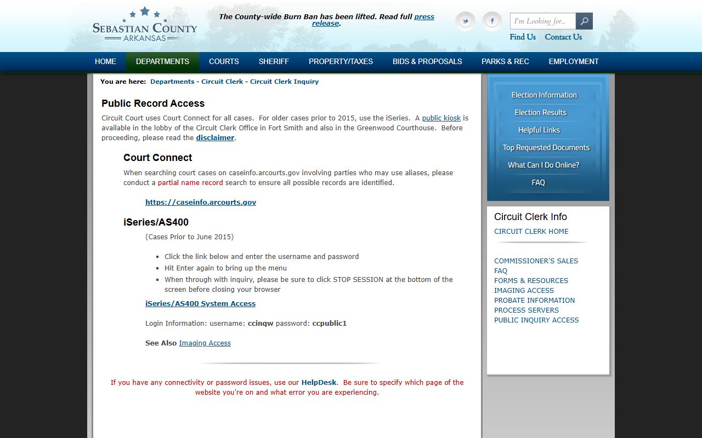
Task: Go to the Sheriff menu item
Action: coord(274,61)
